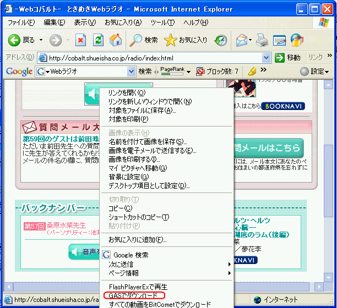The width and height of the screenshot is (337, 308).
Task: Choose 背景に設定(G) from context menu
Action: pyautogui.click(x=167, y=177)
